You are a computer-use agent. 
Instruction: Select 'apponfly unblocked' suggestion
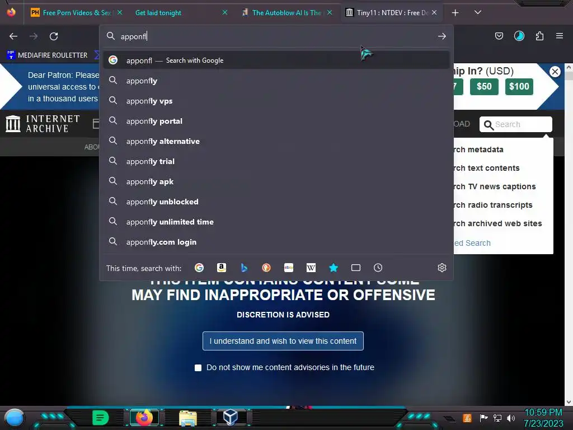276,202
